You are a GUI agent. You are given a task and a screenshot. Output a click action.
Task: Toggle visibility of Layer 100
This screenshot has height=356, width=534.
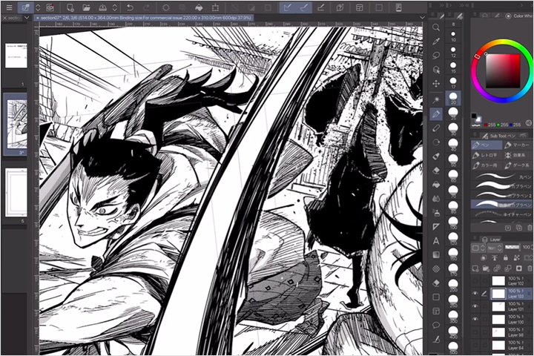coord(475,319)
